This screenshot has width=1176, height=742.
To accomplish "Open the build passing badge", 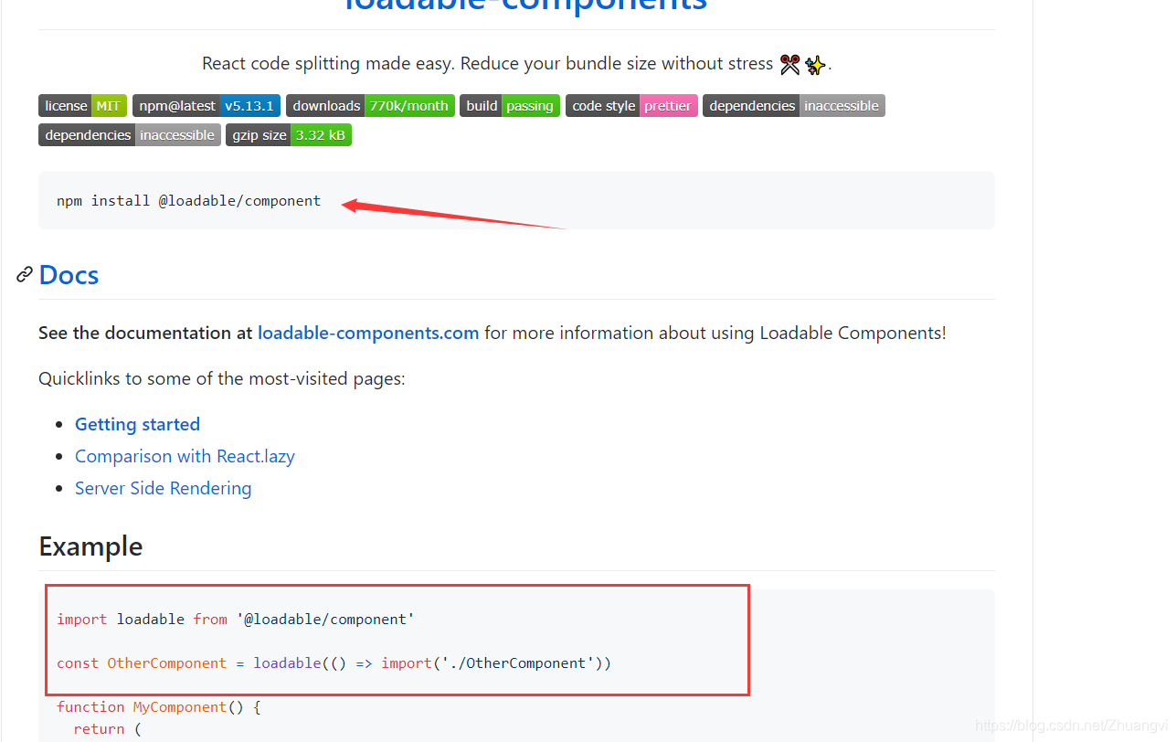I will coord(510,106).
